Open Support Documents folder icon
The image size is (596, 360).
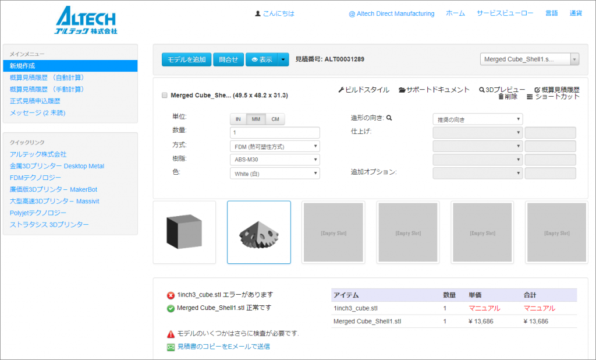coord(402,90)
